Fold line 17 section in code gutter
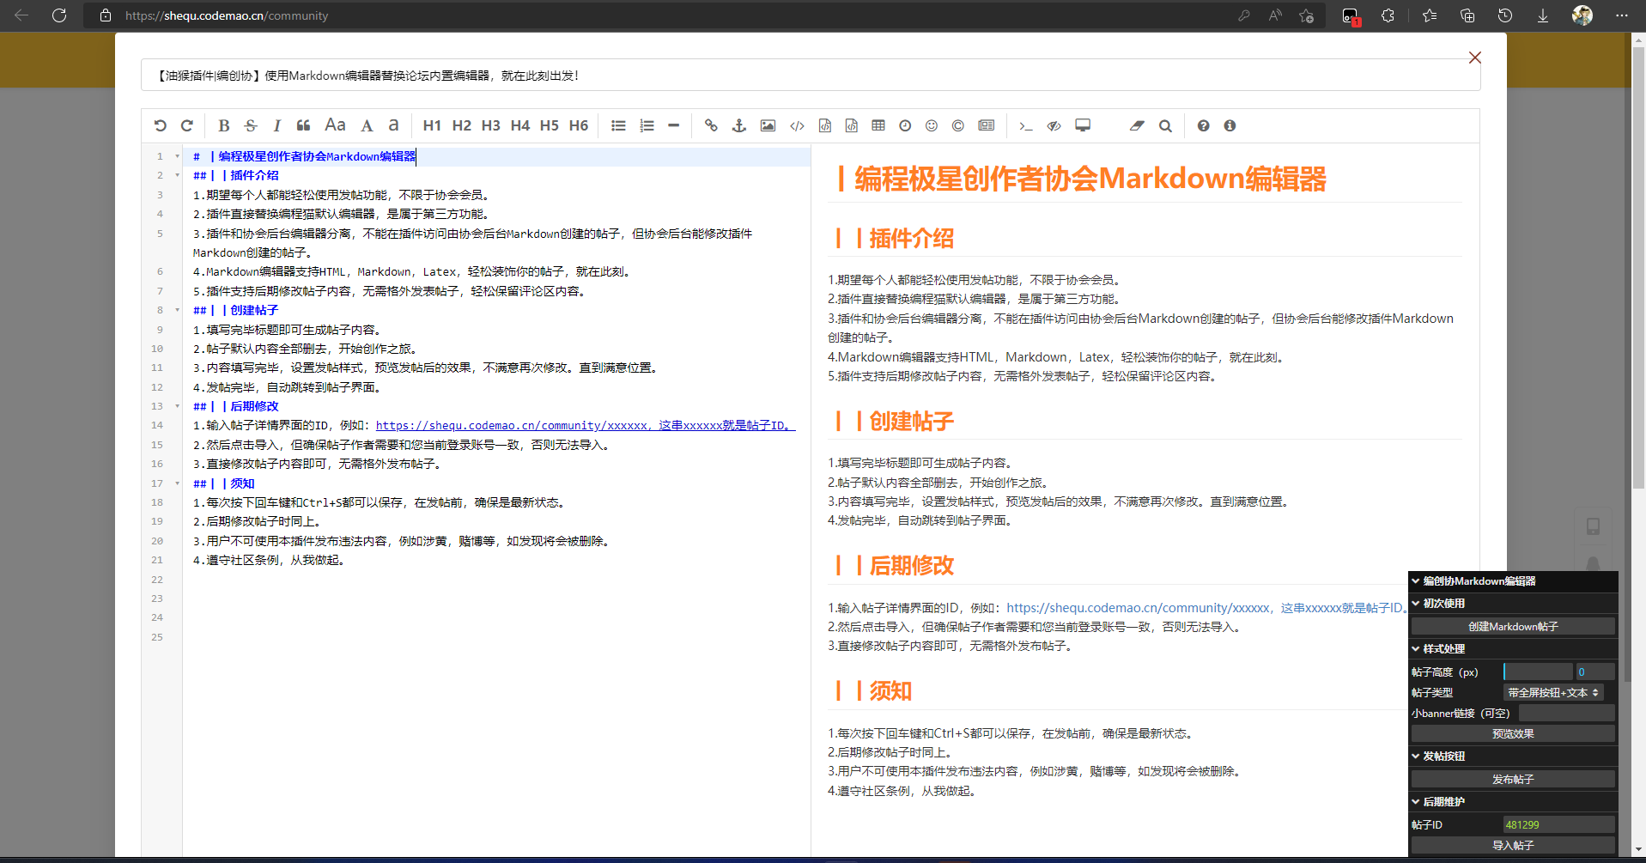The width and height of the screenshot is (1646, 863). click(178, 483)
